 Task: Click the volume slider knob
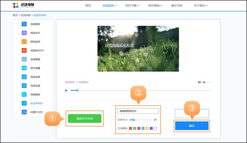(204, 82)
